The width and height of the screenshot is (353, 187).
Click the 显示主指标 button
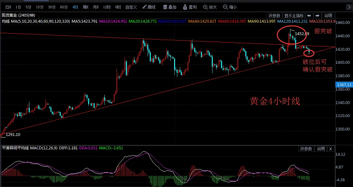coord(294,16)
